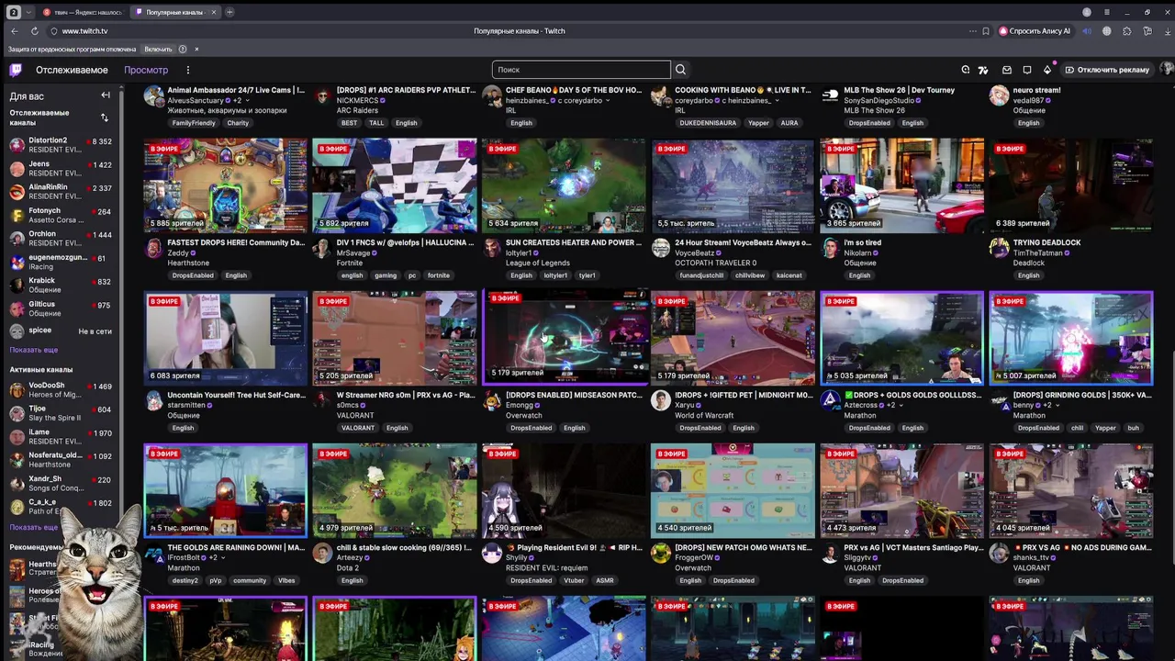This screenshot has height=661, width=1175.
Task: Click the stream title 'TRYING DEADLOCK'
Action: click(x=1046, y=242)
